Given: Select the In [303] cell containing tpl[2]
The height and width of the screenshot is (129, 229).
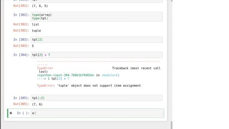Looking at the screenshot, I should click(97, 40).
